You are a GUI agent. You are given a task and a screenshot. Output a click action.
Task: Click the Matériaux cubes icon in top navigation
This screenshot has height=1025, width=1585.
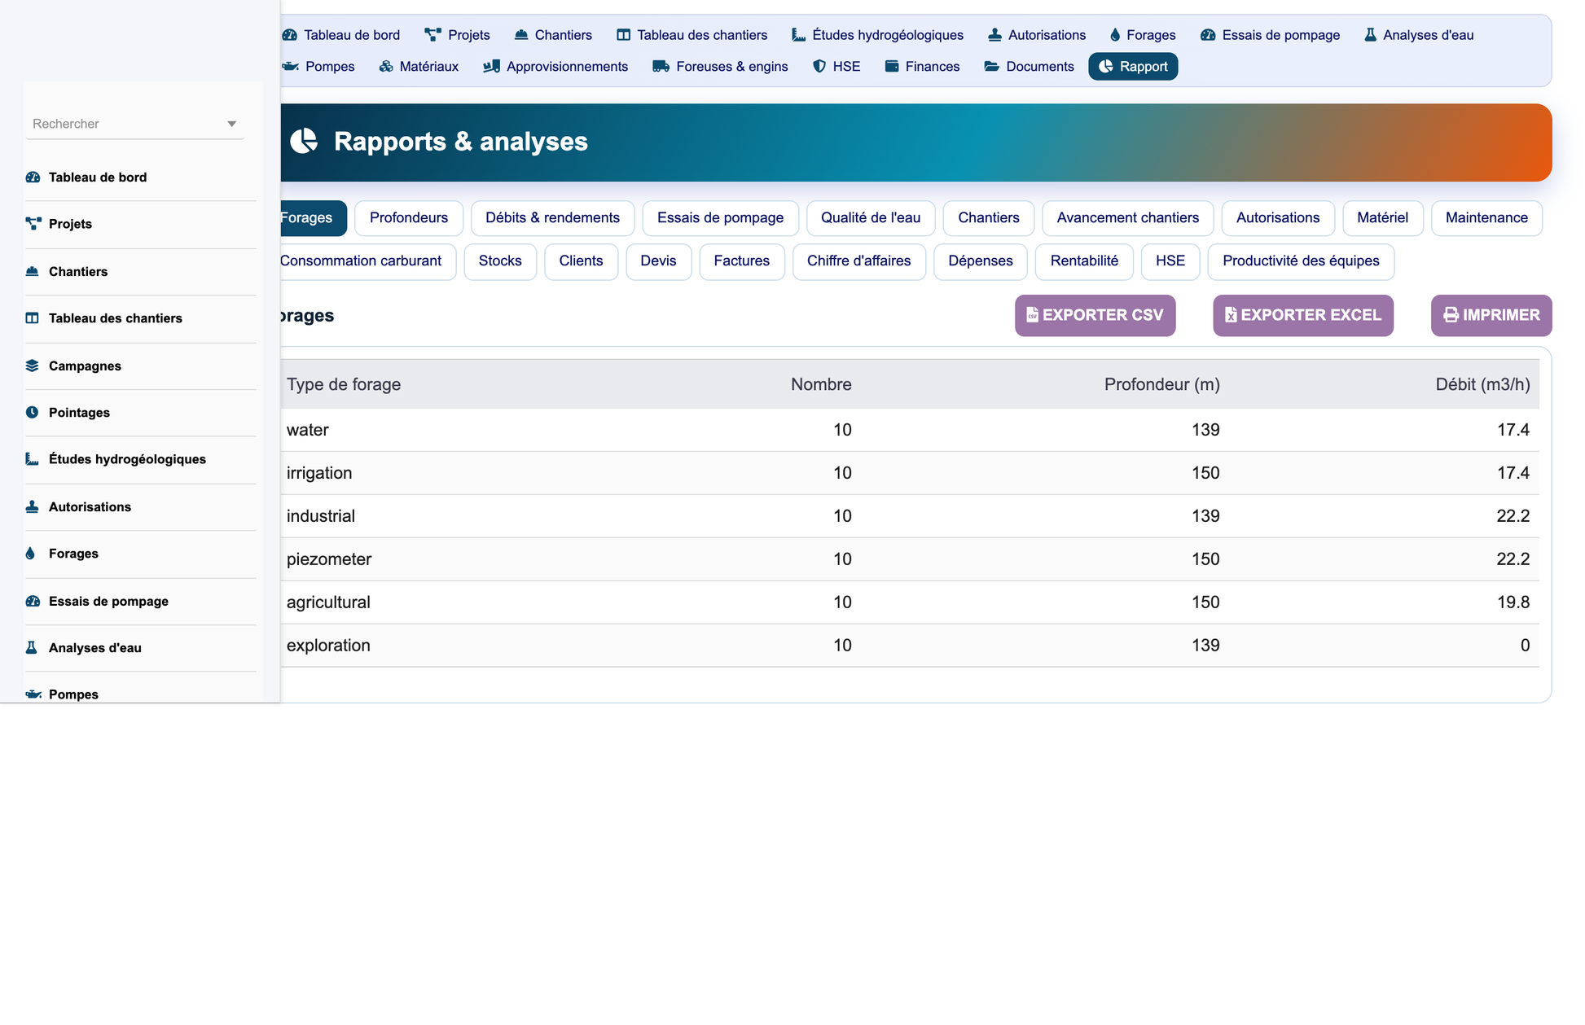(386, 67)
